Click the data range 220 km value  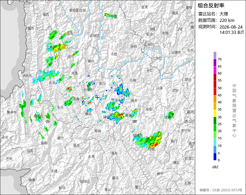tap(227, 20)
